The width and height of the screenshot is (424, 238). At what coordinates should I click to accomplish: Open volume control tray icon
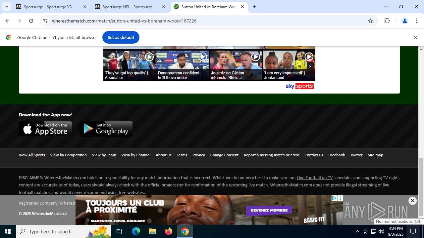[381, 231]
